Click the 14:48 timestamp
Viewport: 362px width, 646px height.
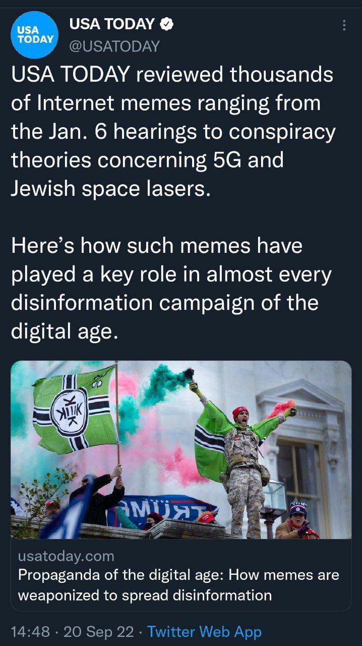click(x=30, y=631)
